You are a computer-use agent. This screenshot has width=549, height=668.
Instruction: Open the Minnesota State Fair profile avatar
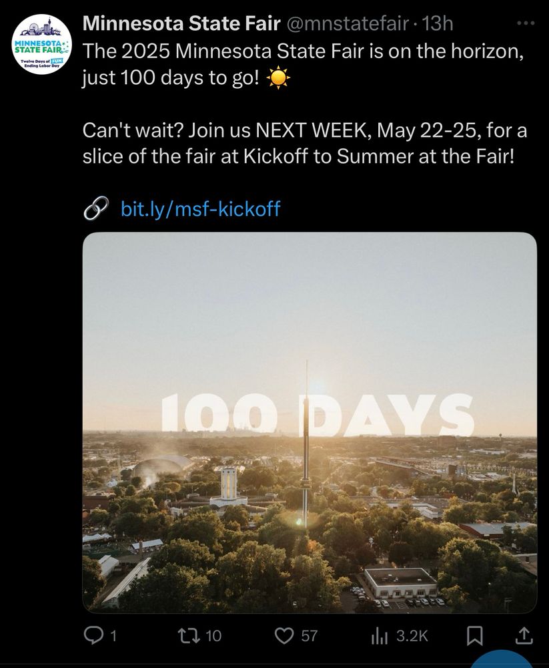tap(42, 44)
